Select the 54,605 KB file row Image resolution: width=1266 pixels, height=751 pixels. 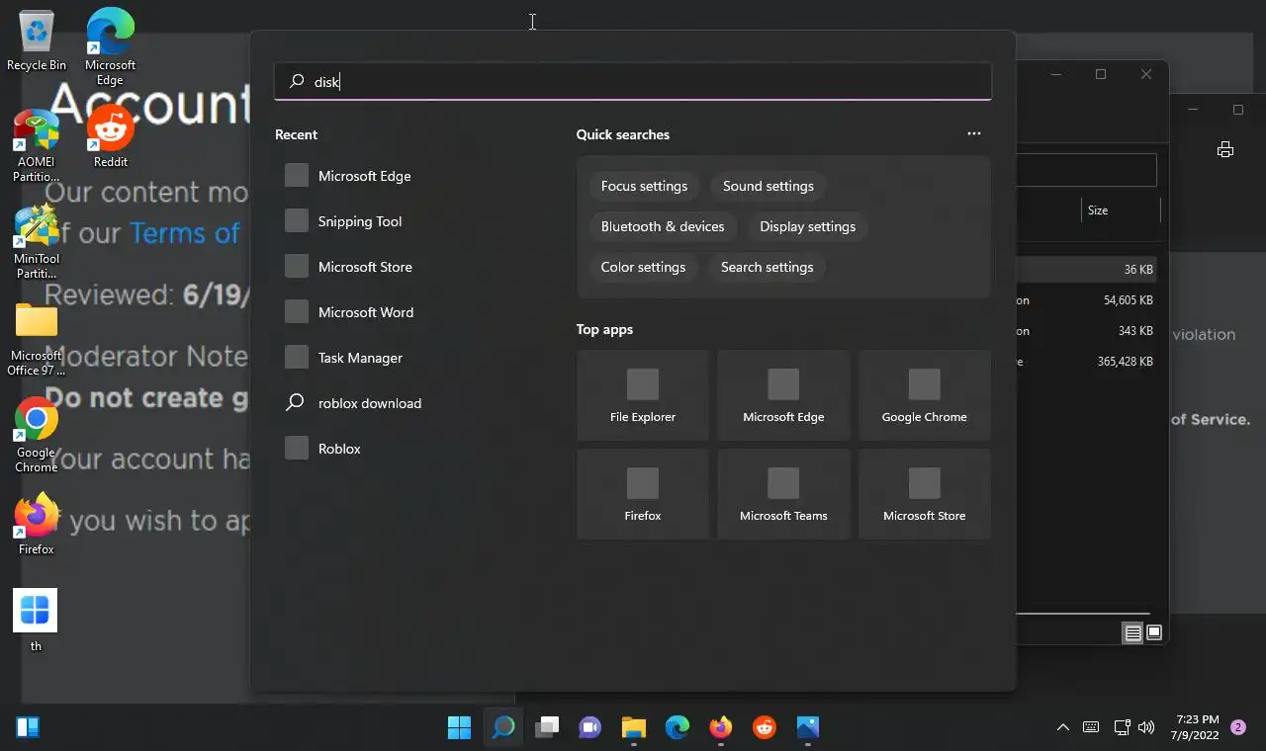point(1087,300)
